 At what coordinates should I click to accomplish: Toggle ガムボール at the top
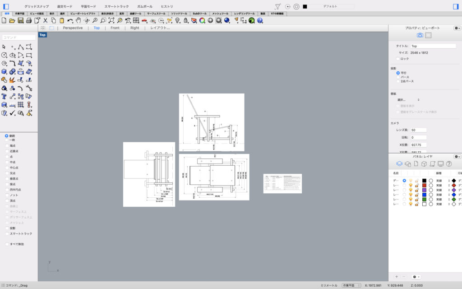click(145, 6)
